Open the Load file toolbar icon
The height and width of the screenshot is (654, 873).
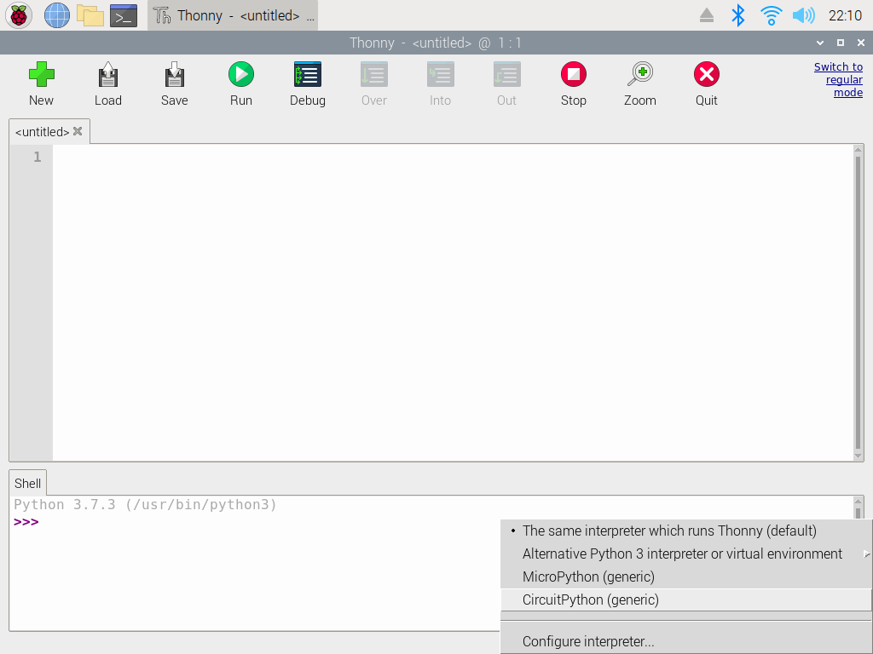[x=108, y=75]
